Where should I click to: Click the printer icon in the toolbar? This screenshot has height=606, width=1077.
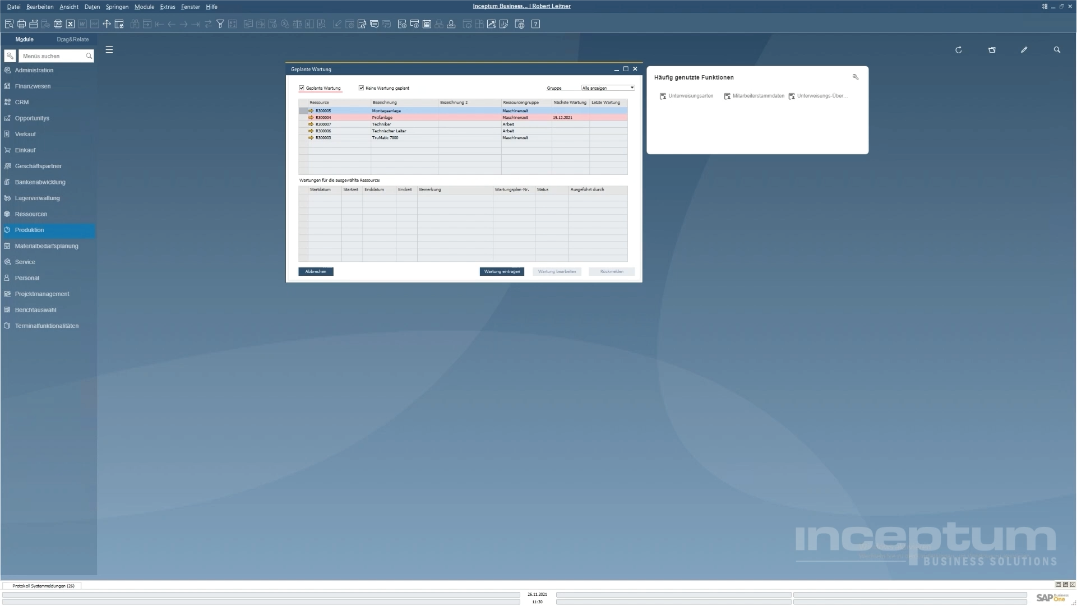(21, 24)
